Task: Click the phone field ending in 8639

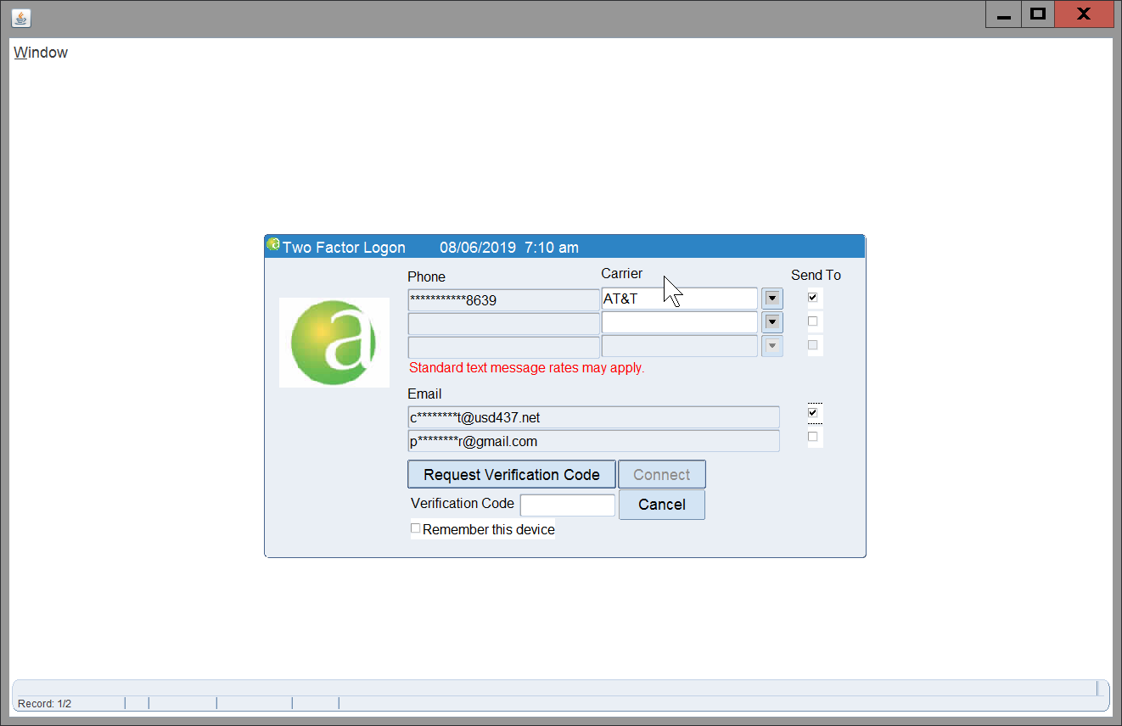Action: [x=503, y=299]
